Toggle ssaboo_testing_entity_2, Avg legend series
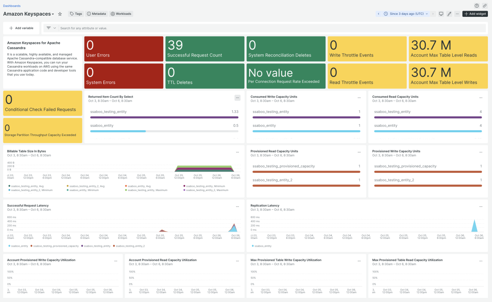The height and width of the screenshot is (302, 492). point(85,186)
